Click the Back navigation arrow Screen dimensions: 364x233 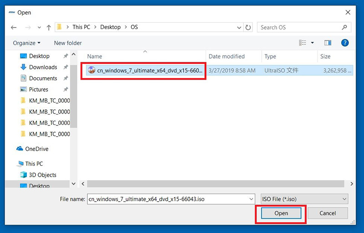coord(14,28)
